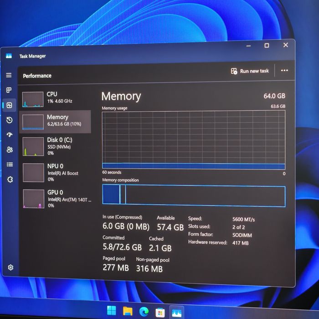The image size is (319, 319).
Task: Open Task Manager Settings gear at bottom
Action: point(10,268)
